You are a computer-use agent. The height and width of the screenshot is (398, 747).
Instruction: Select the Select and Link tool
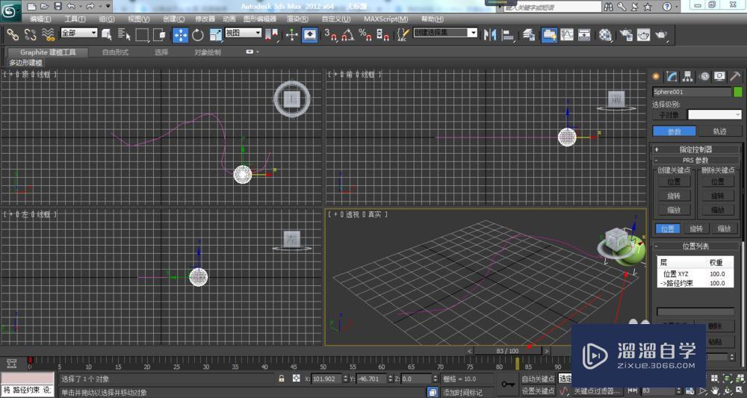[x=12, y=34]
